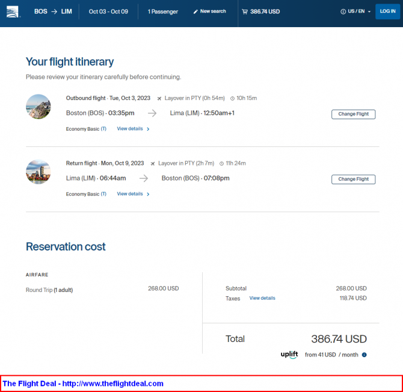Click the currency coin icon near US / EN
This screenshot has width=403, height=392.
click(343, 11)
